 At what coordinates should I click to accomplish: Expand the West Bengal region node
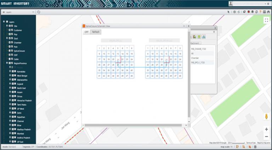click(10, 76)
